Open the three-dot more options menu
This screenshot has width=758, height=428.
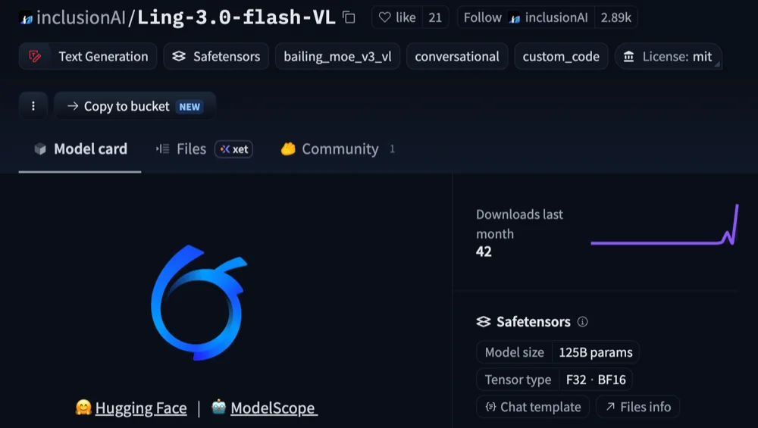(33, 106)
